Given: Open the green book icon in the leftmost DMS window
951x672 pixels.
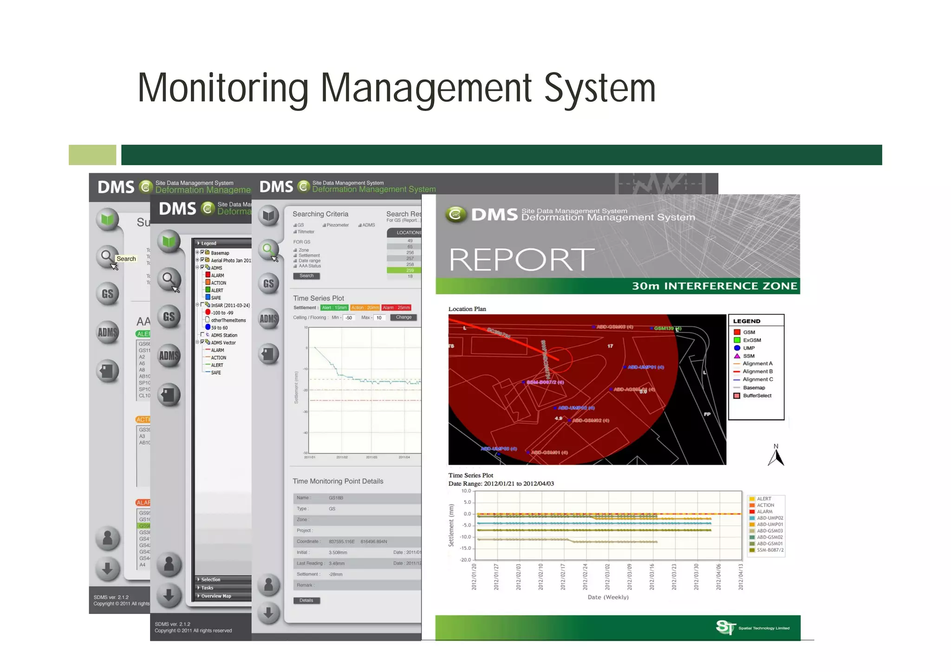Looking at the screenshot, I should (x=107, y=219).
